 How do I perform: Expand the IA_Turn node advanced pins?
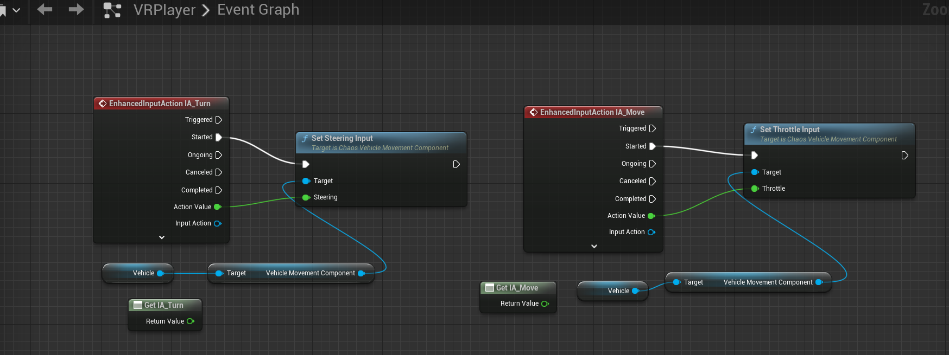[161, 237]
